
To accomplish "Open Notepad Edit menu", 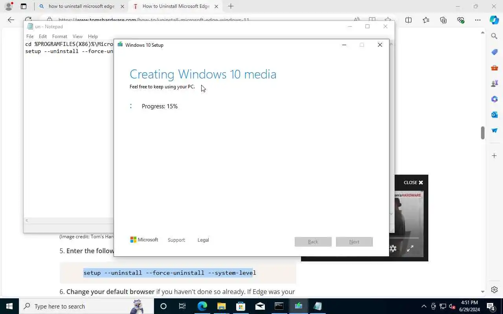I will coord(43,37).
